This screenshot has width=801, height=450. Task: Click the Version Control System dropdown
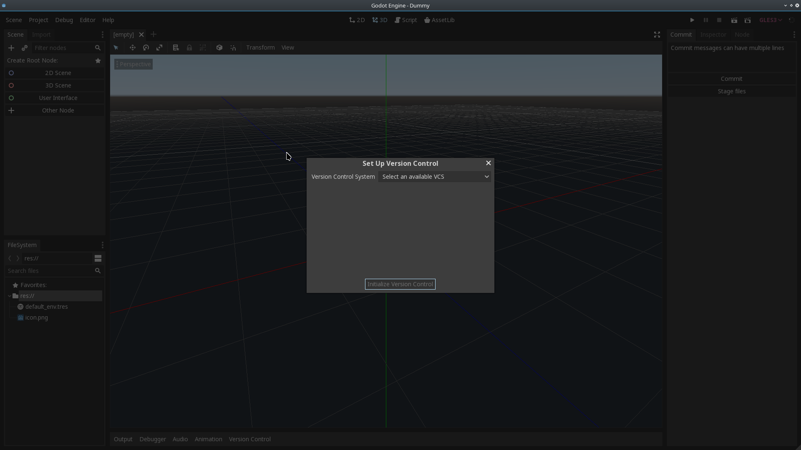[434, 176]
